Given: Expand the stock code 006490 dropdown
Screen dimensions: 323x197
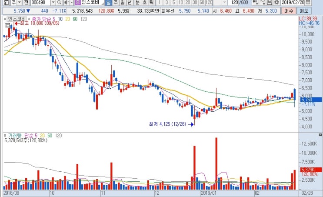Looking at the screenshot, I should tap(53, 3).
